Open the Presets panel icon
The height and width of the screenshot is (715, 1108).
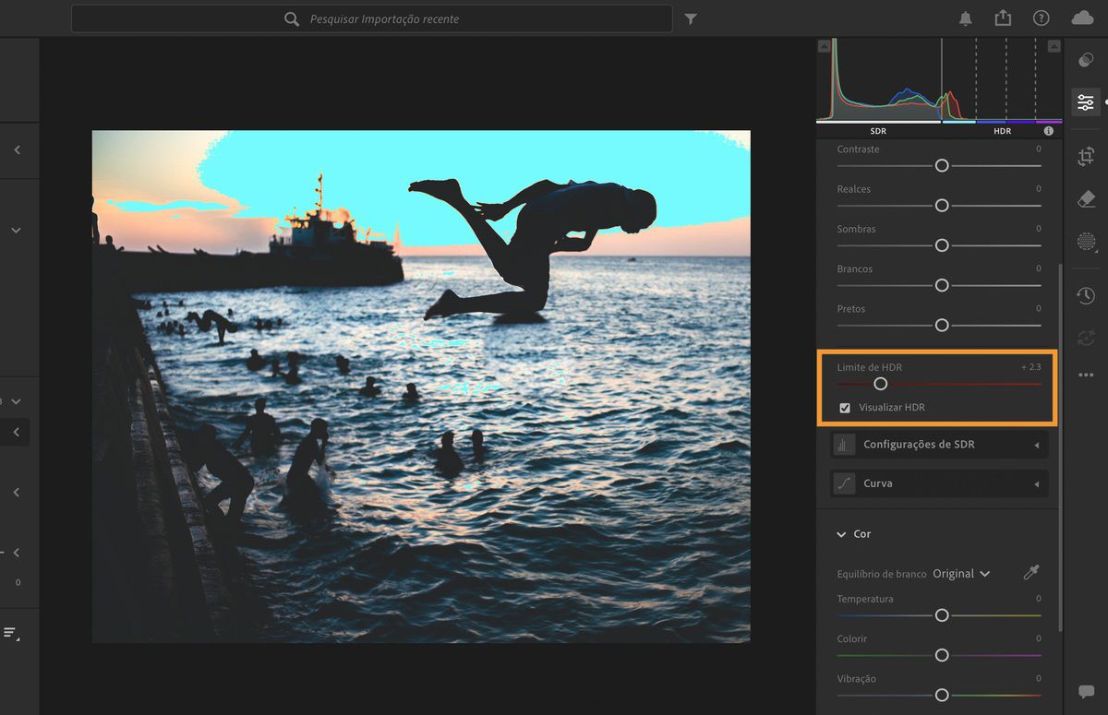coord(1086,60)
